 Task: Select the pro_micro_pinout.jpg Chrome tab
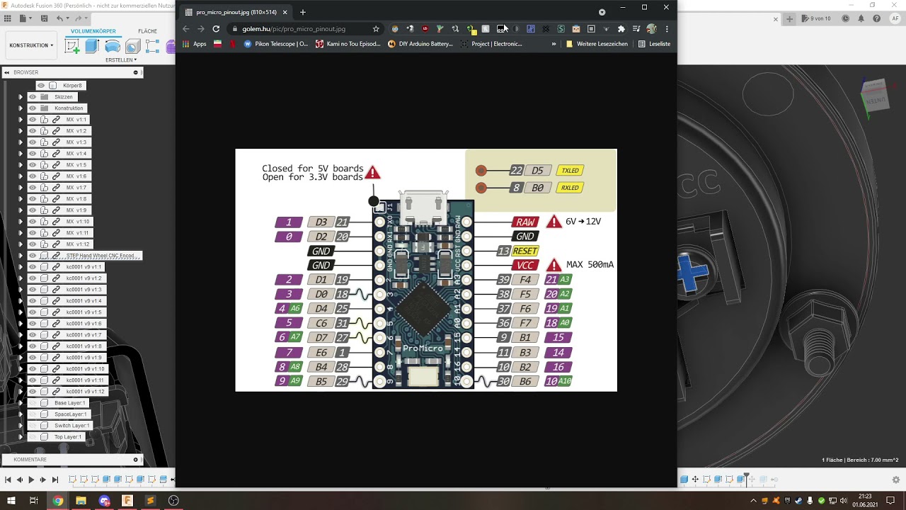pyautogui.click(x=235, y=12)
